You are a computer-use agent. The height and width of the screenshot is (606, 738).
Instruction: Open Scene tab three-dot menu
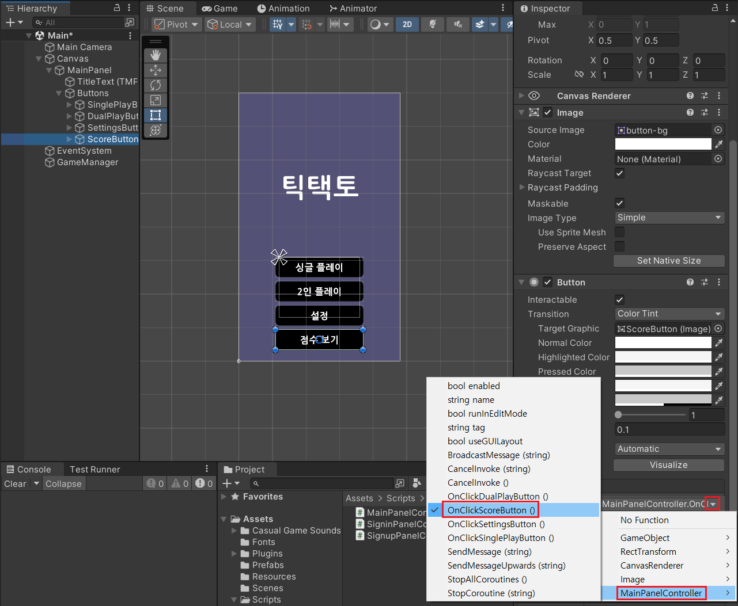point(503,8)
